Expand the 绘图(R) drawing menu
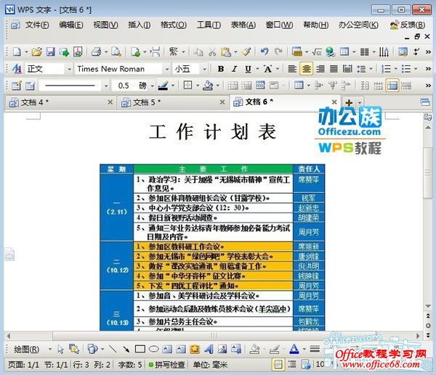Screen dimensions: 436x375 tap(27, 349)
